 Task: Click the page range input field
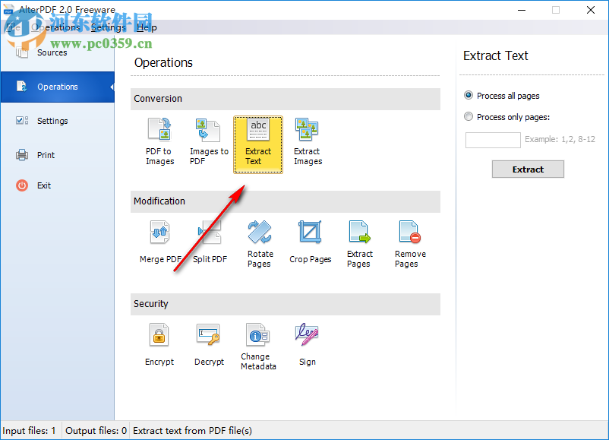click(x=493, y=140)
